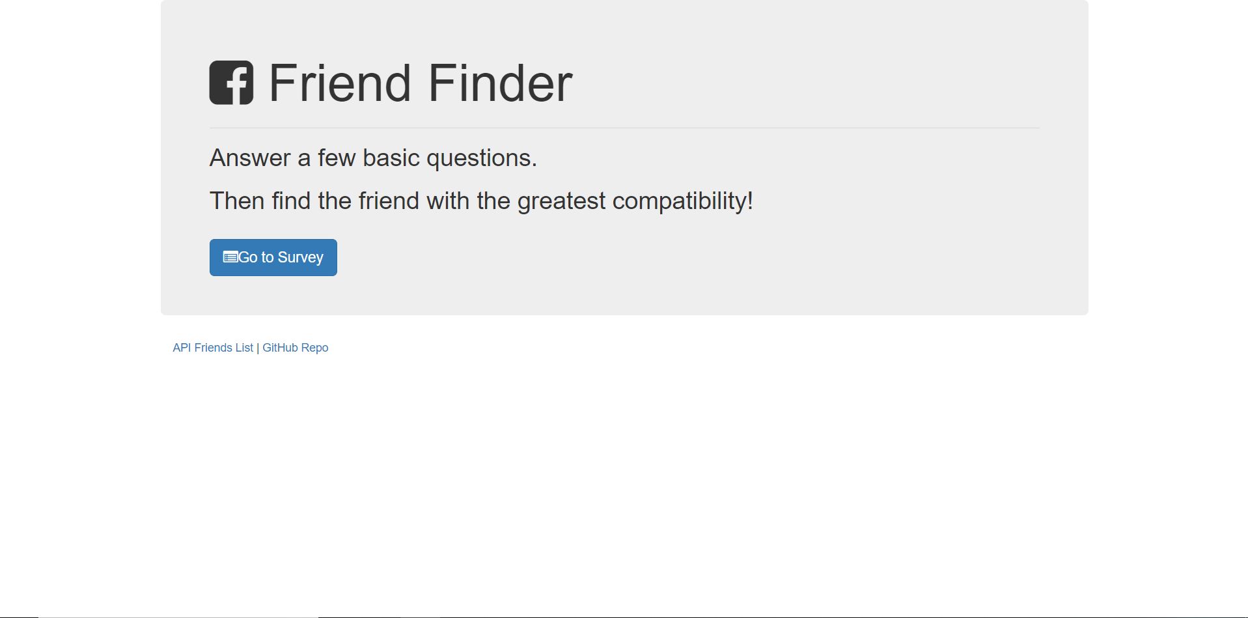The height and width of the screenshot is (618, 1248).
Task: Click the word "Friends" in the footer link
Action: click(213, 348)
